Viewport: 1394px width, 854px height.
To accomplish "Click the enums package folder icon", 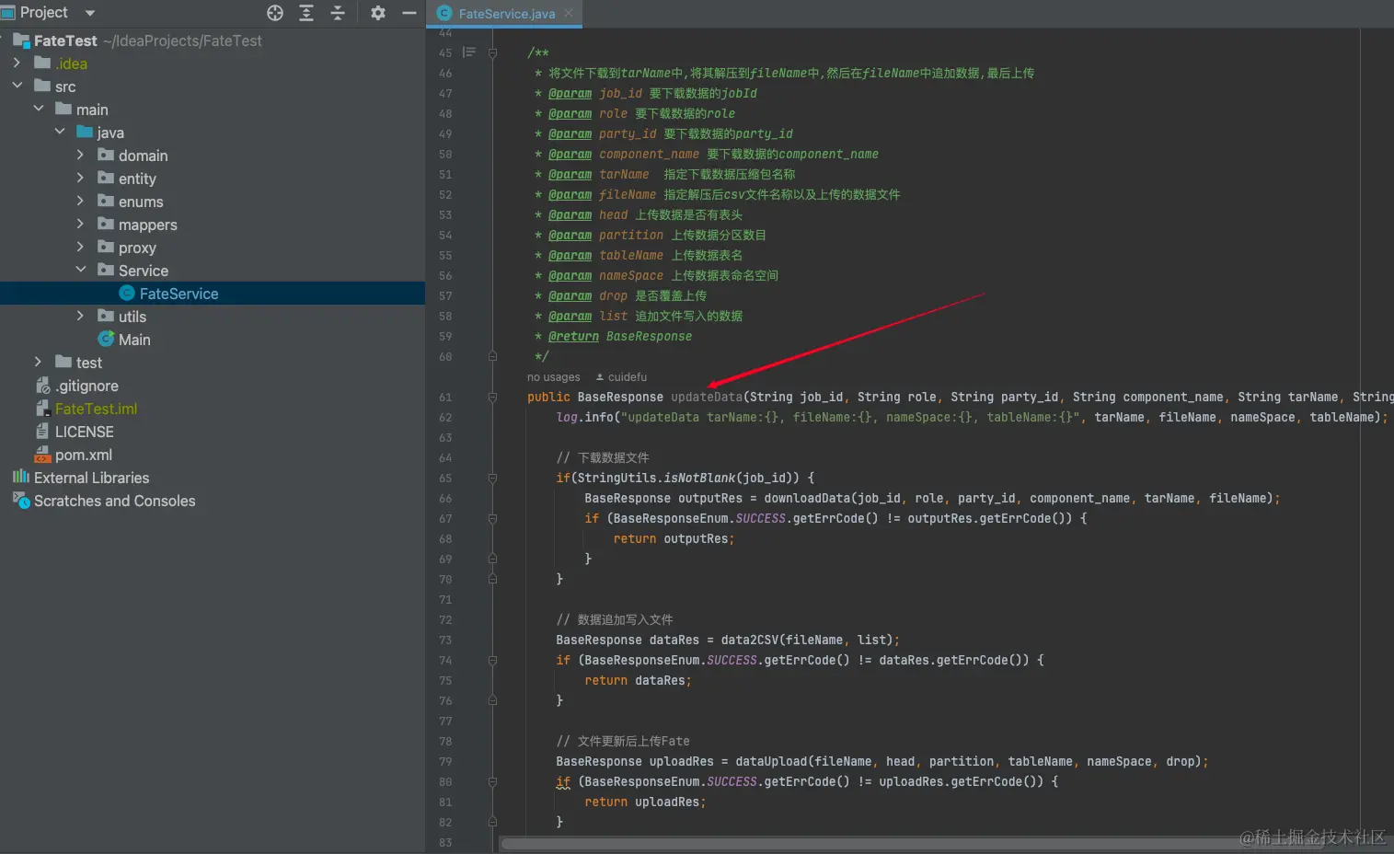I will point(106,201).
